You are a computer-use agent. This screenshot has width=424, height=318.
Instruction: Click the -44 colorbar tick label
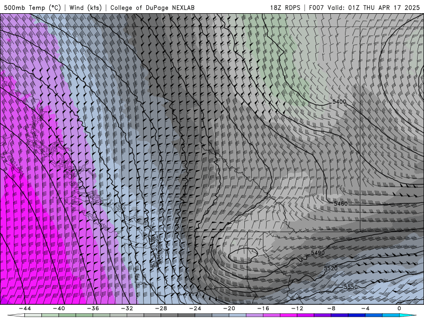[25, 308]
